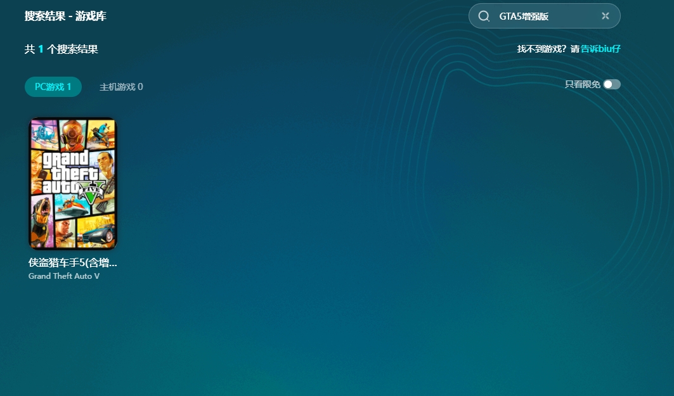Click the 共 1 个搜索结果 count text
674x396 pixels.
[x=61, y=49]
